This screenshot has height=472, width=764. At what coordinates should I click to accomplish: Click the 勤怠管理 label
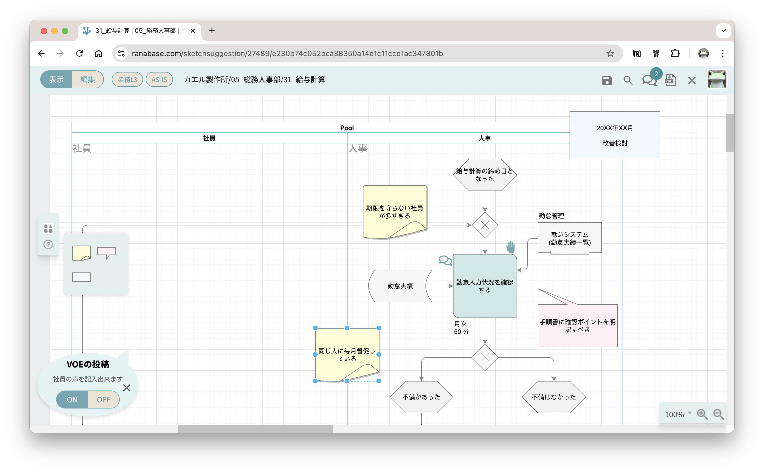tap(551, 216)
